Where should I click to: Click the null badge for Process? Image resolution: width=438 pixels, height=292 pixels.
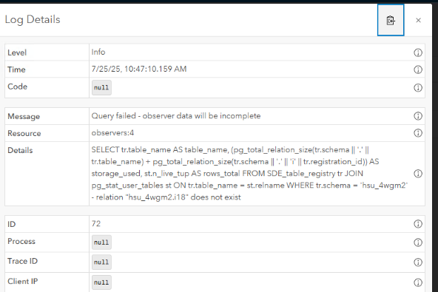point(101,242)
